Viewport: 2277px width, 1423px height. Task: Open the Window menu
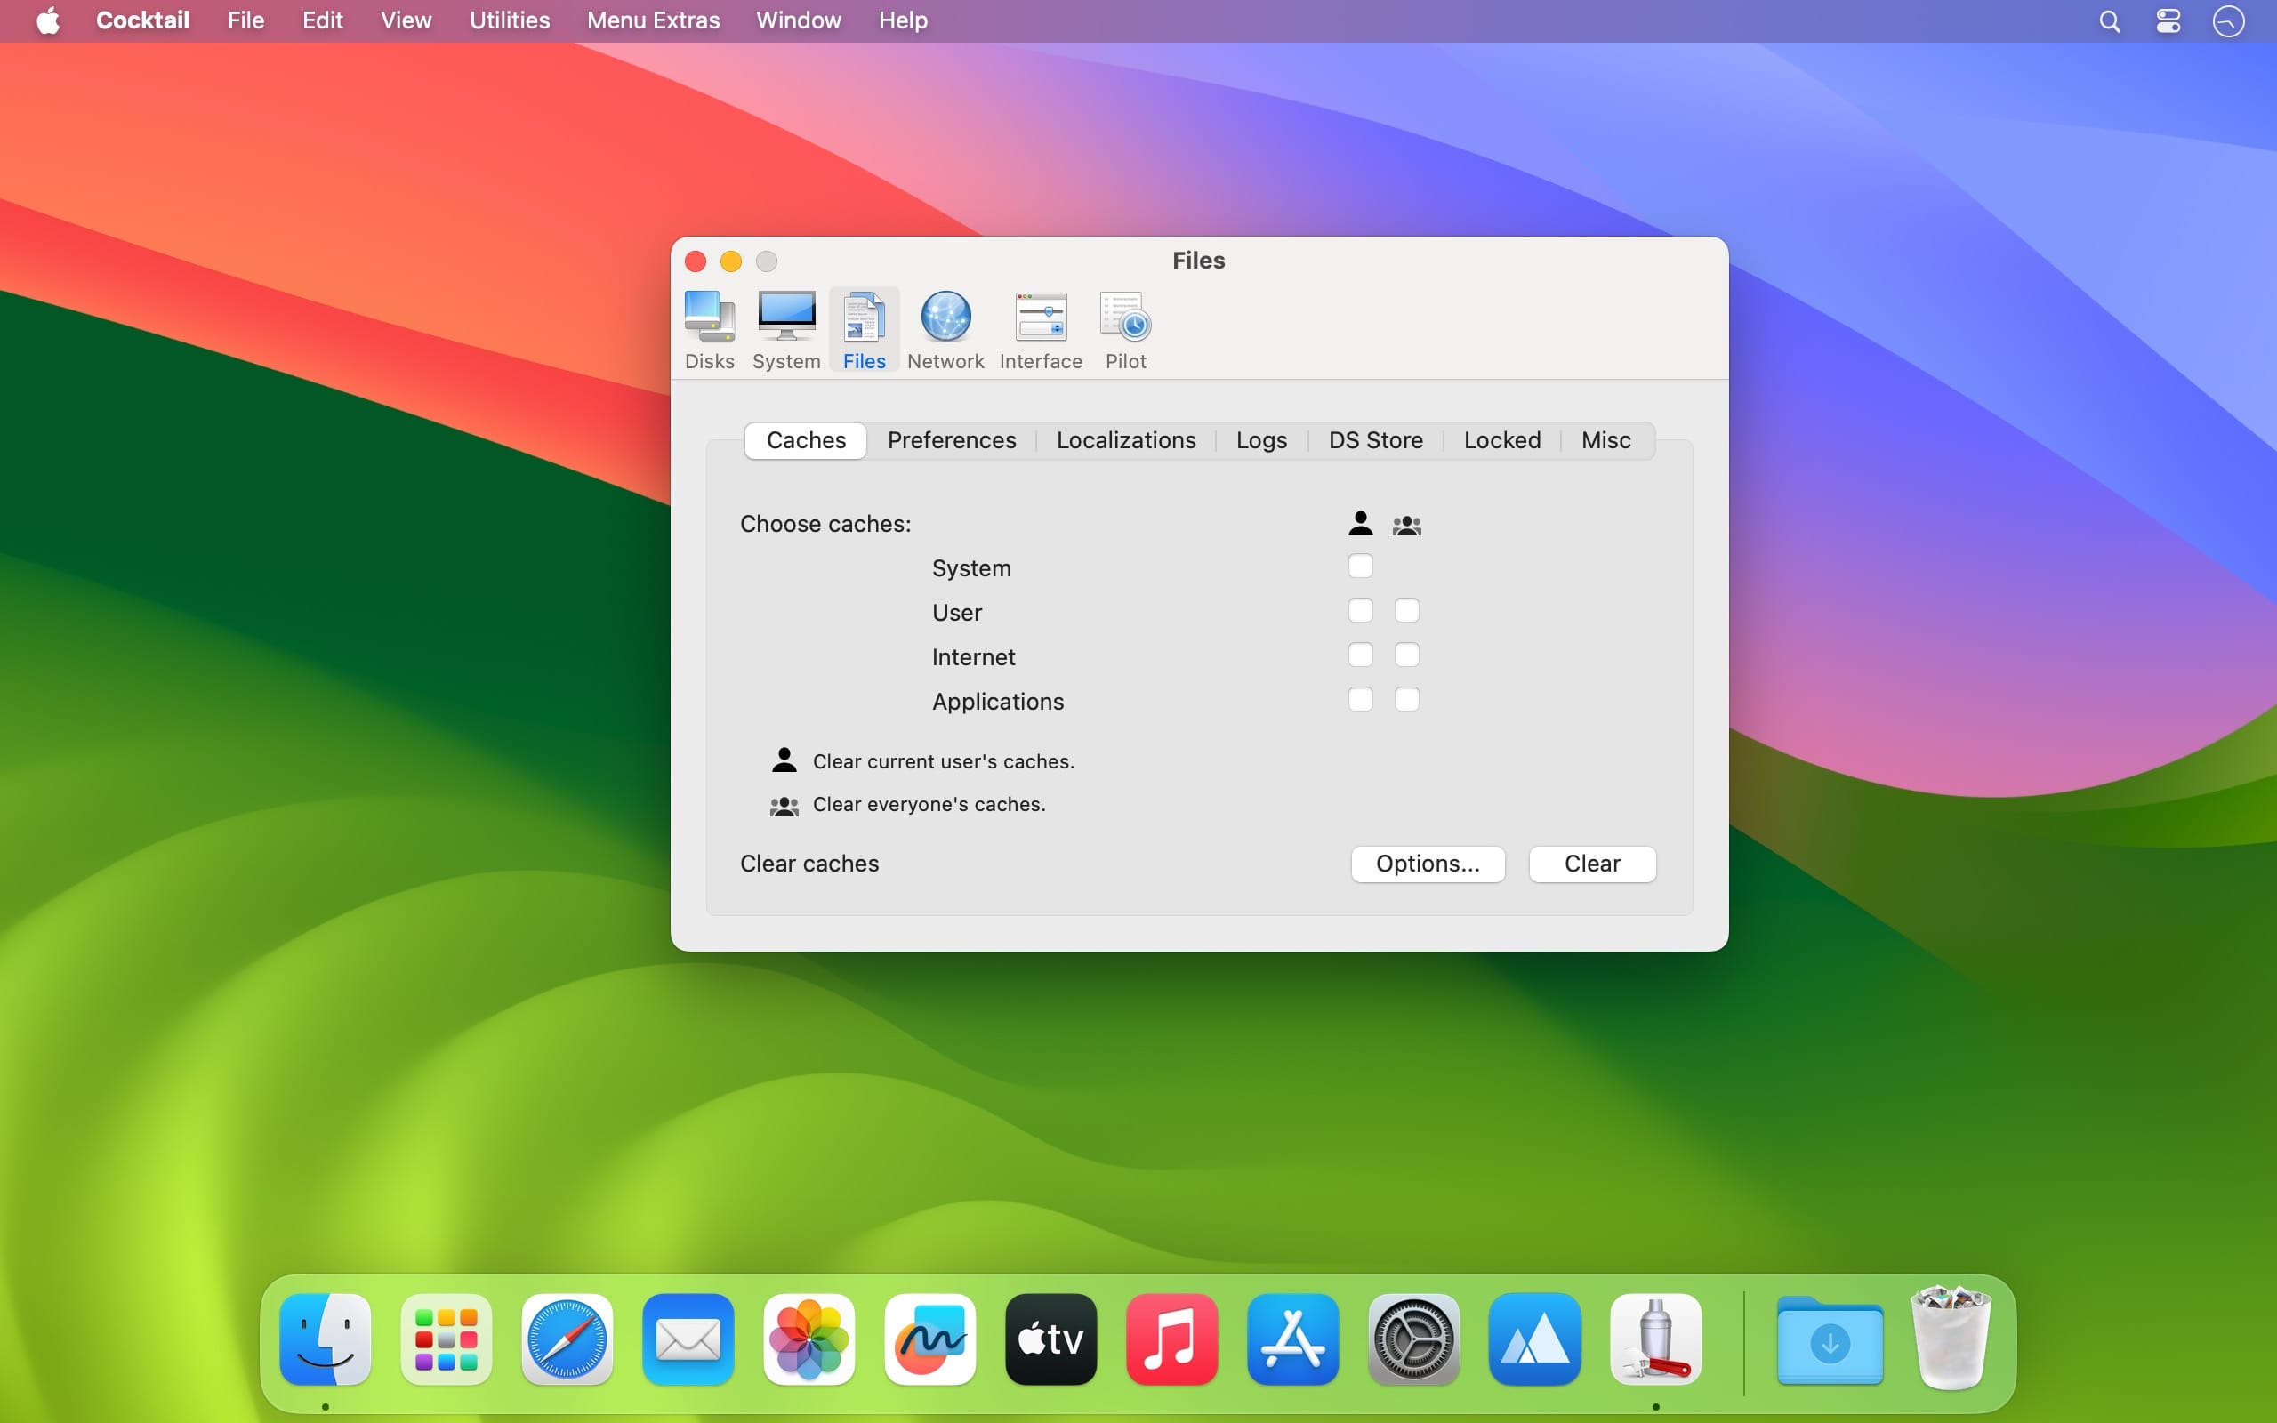tap(798, 20)
